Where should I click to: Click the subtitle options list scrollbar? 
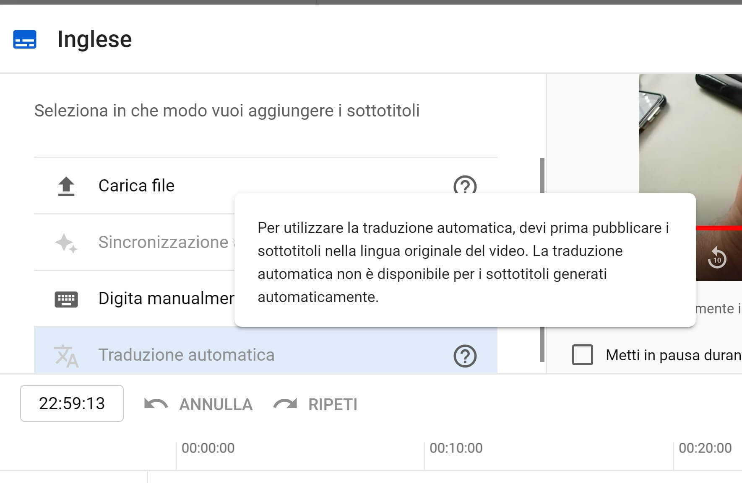[x=542, y=260]
